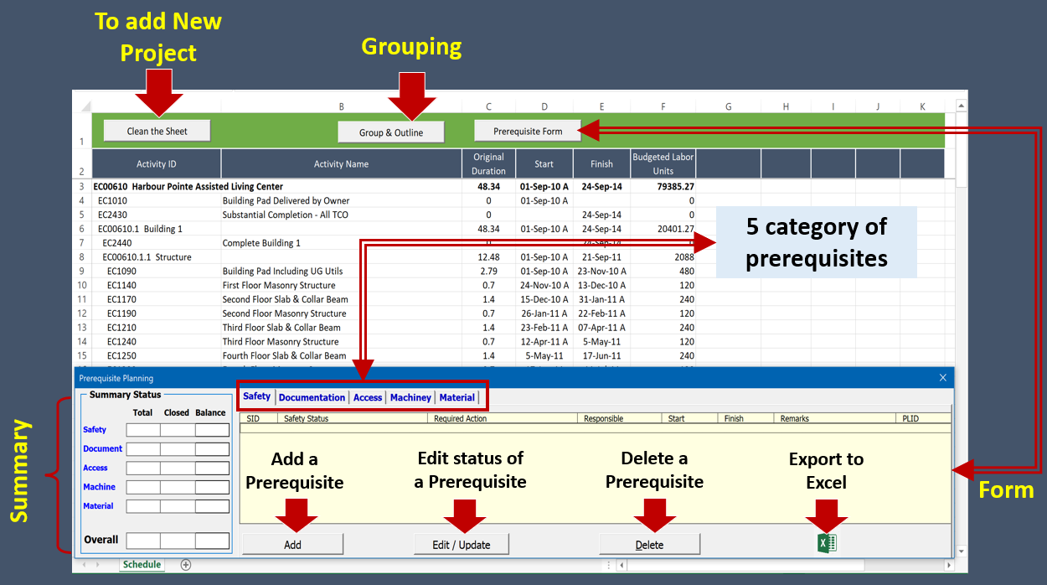Select the Machiney tab
This screenshot has width=1047, height=585.
410,397
